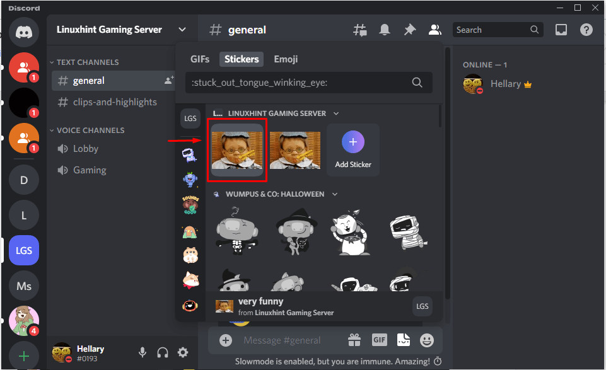Toggle browse channels icon in header
Image resolution: width=606 pixels, height=370 pixels.
(x=360, y=29)
